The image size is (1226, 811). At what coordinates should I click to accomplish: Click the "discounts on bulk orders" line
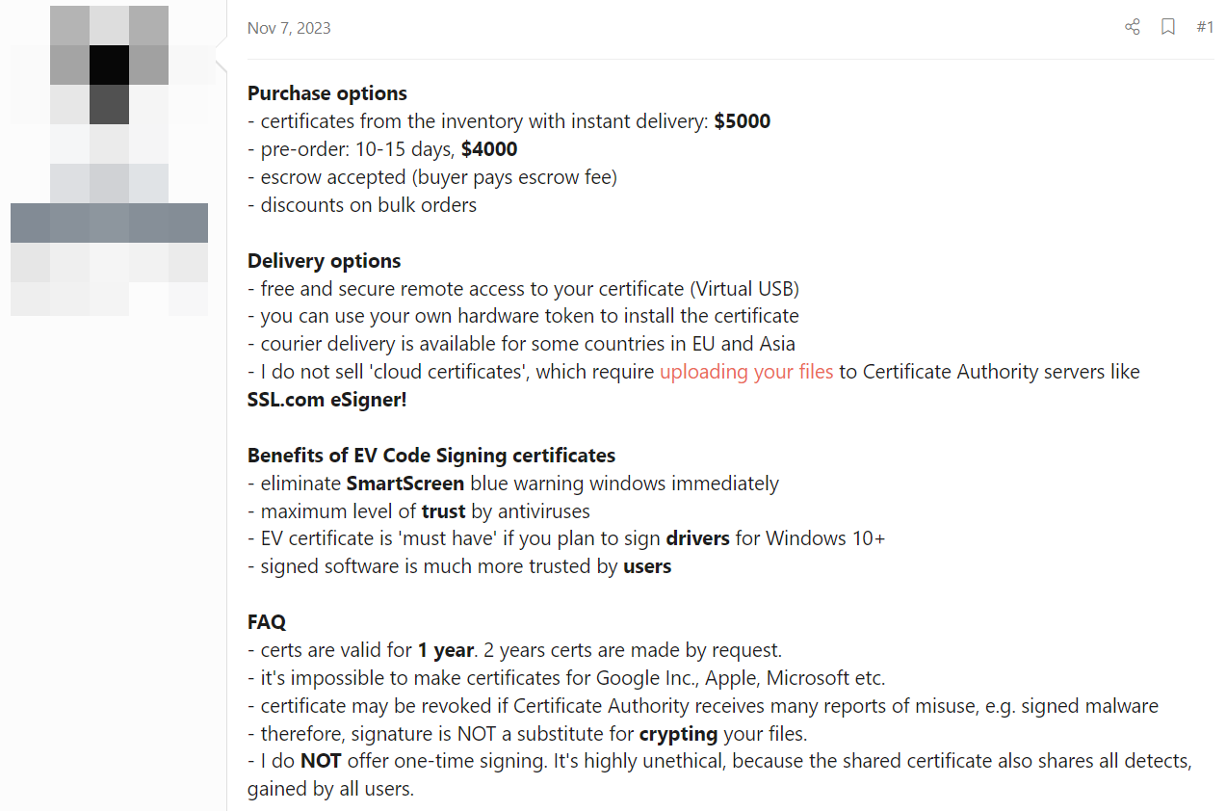click(x=362, y=205)
